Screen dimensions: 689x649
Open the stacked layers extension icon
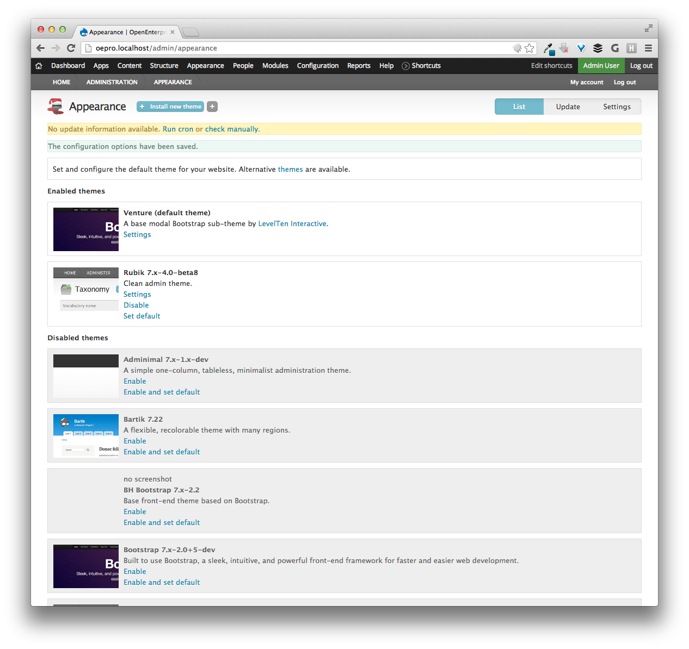[598, 48]
